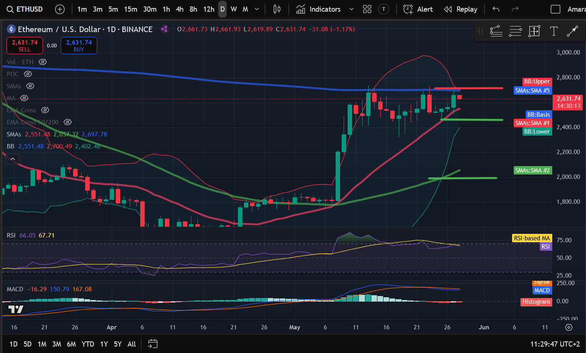Select the trend line drawing tool

(572, 31)
